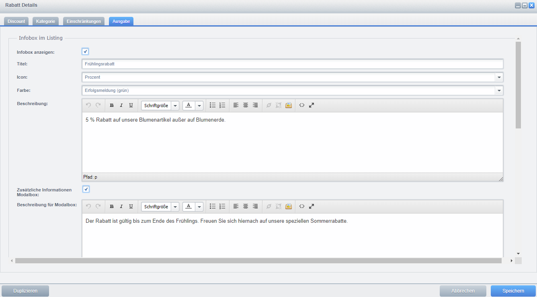537x297 pixels.
Task: Insert numbered list in Beschreibung editor
Action: [x=222, y=105]
